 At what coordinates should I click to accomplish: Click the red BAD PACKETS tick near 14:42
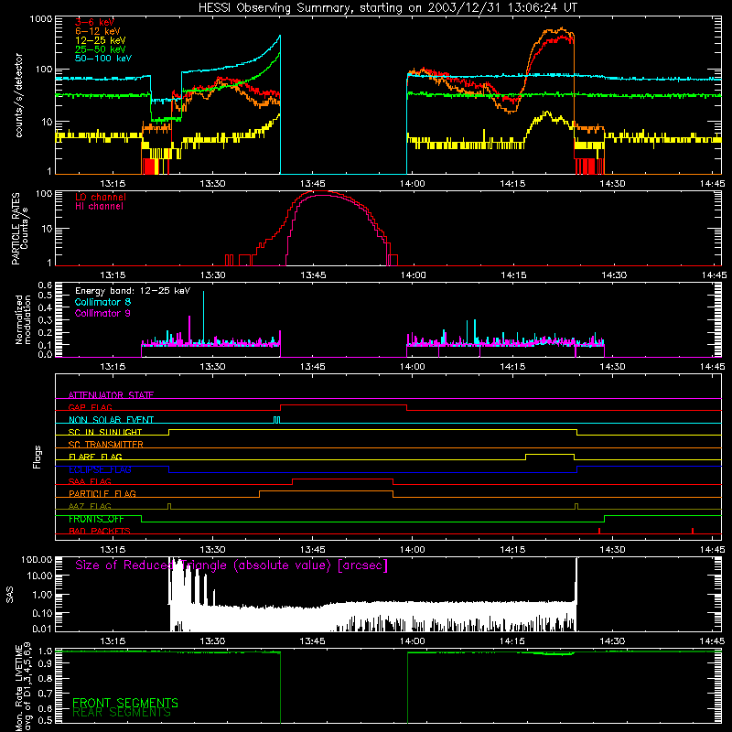click(693, 531)
